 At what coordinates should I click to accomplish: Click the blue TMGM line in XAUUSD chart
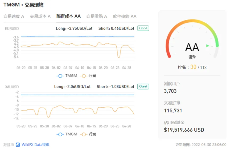(77, 95)
